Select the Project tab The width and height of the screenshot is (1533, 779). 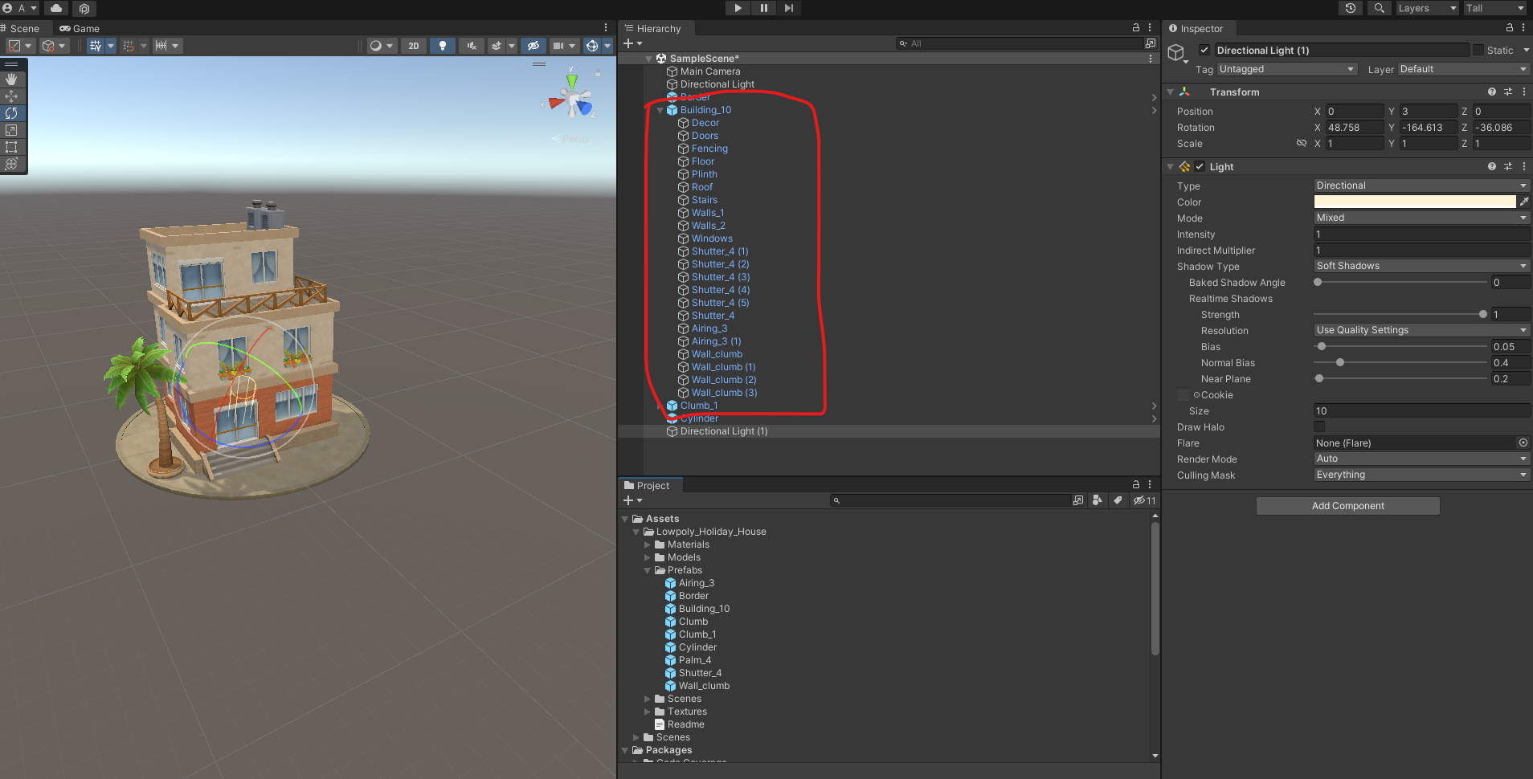click(x=652, y=486)
